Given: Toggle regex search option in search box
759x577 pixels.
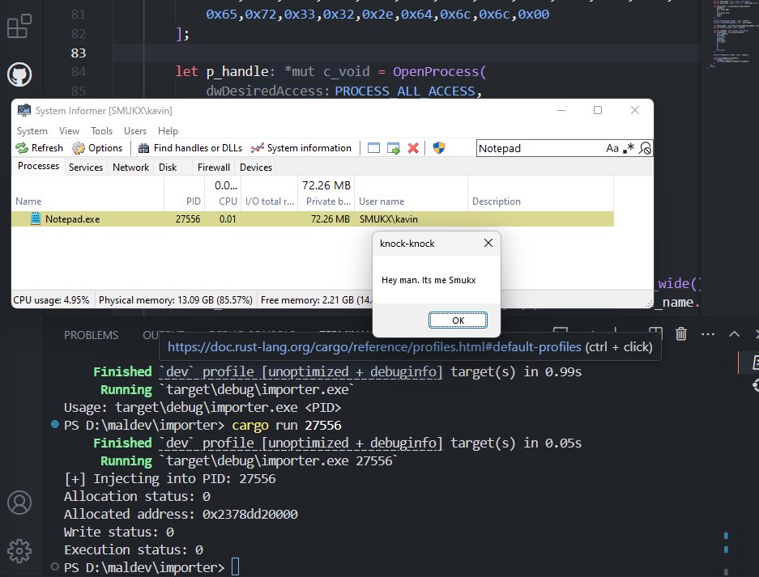Looking at the screenshot, I should (629, 148).
